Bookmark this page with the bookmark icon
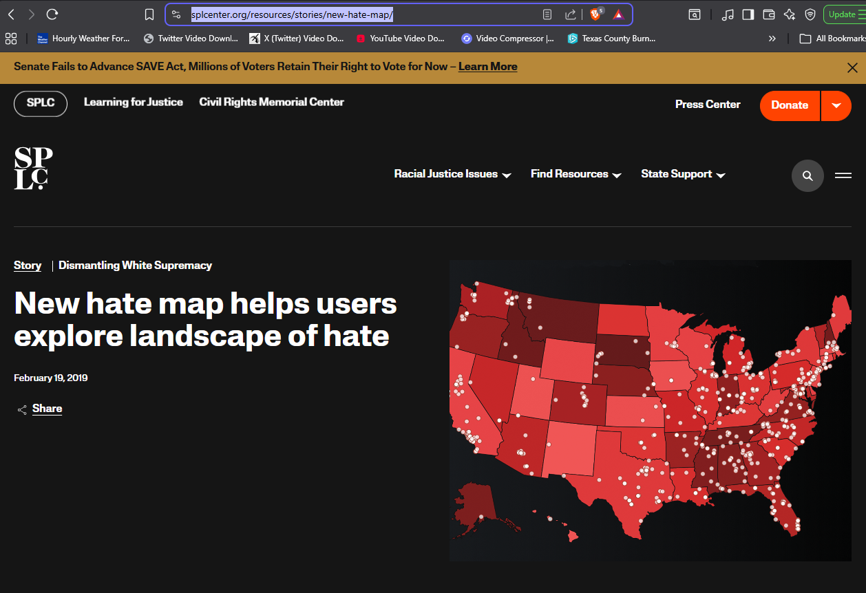The height and width of the screenshot is (593, 866). click(x=149, y=14)
